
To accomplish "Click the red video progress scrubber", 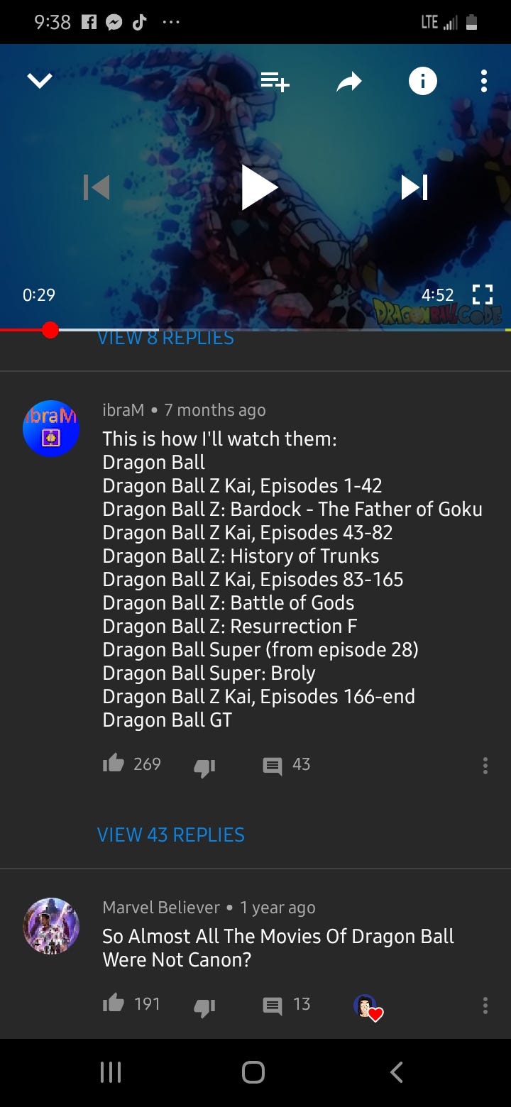I will coord(50,330).
